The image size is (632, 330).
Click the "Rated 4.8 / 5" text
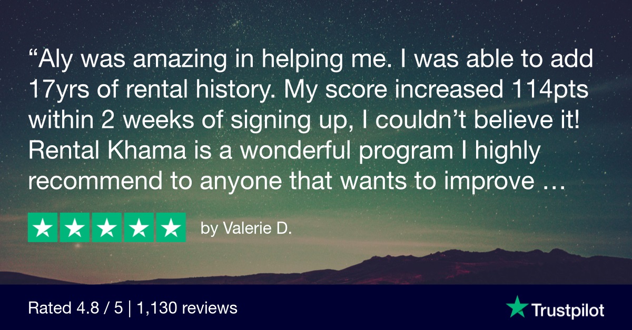76,308
